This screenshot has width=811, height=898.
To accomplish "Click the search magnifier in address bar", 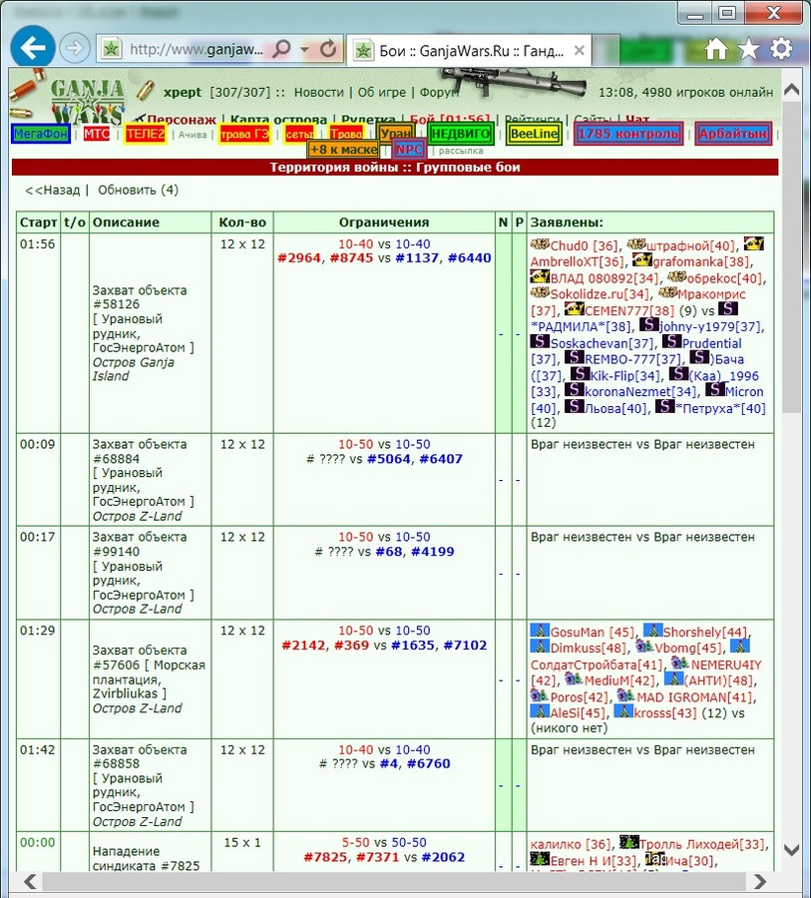I will click(281, 49).
